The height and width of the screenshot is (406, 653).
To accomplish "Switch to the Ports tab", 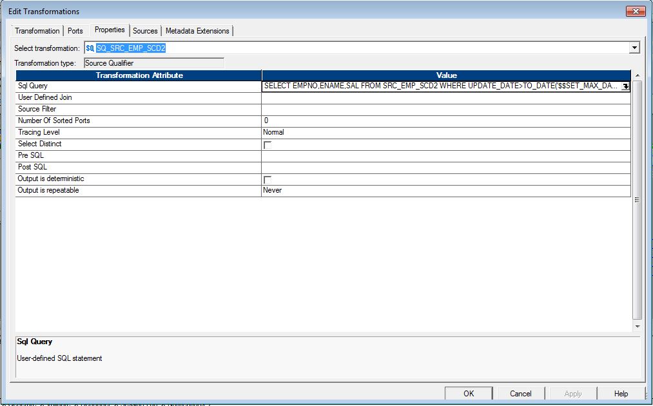I will tap(75, 30).
